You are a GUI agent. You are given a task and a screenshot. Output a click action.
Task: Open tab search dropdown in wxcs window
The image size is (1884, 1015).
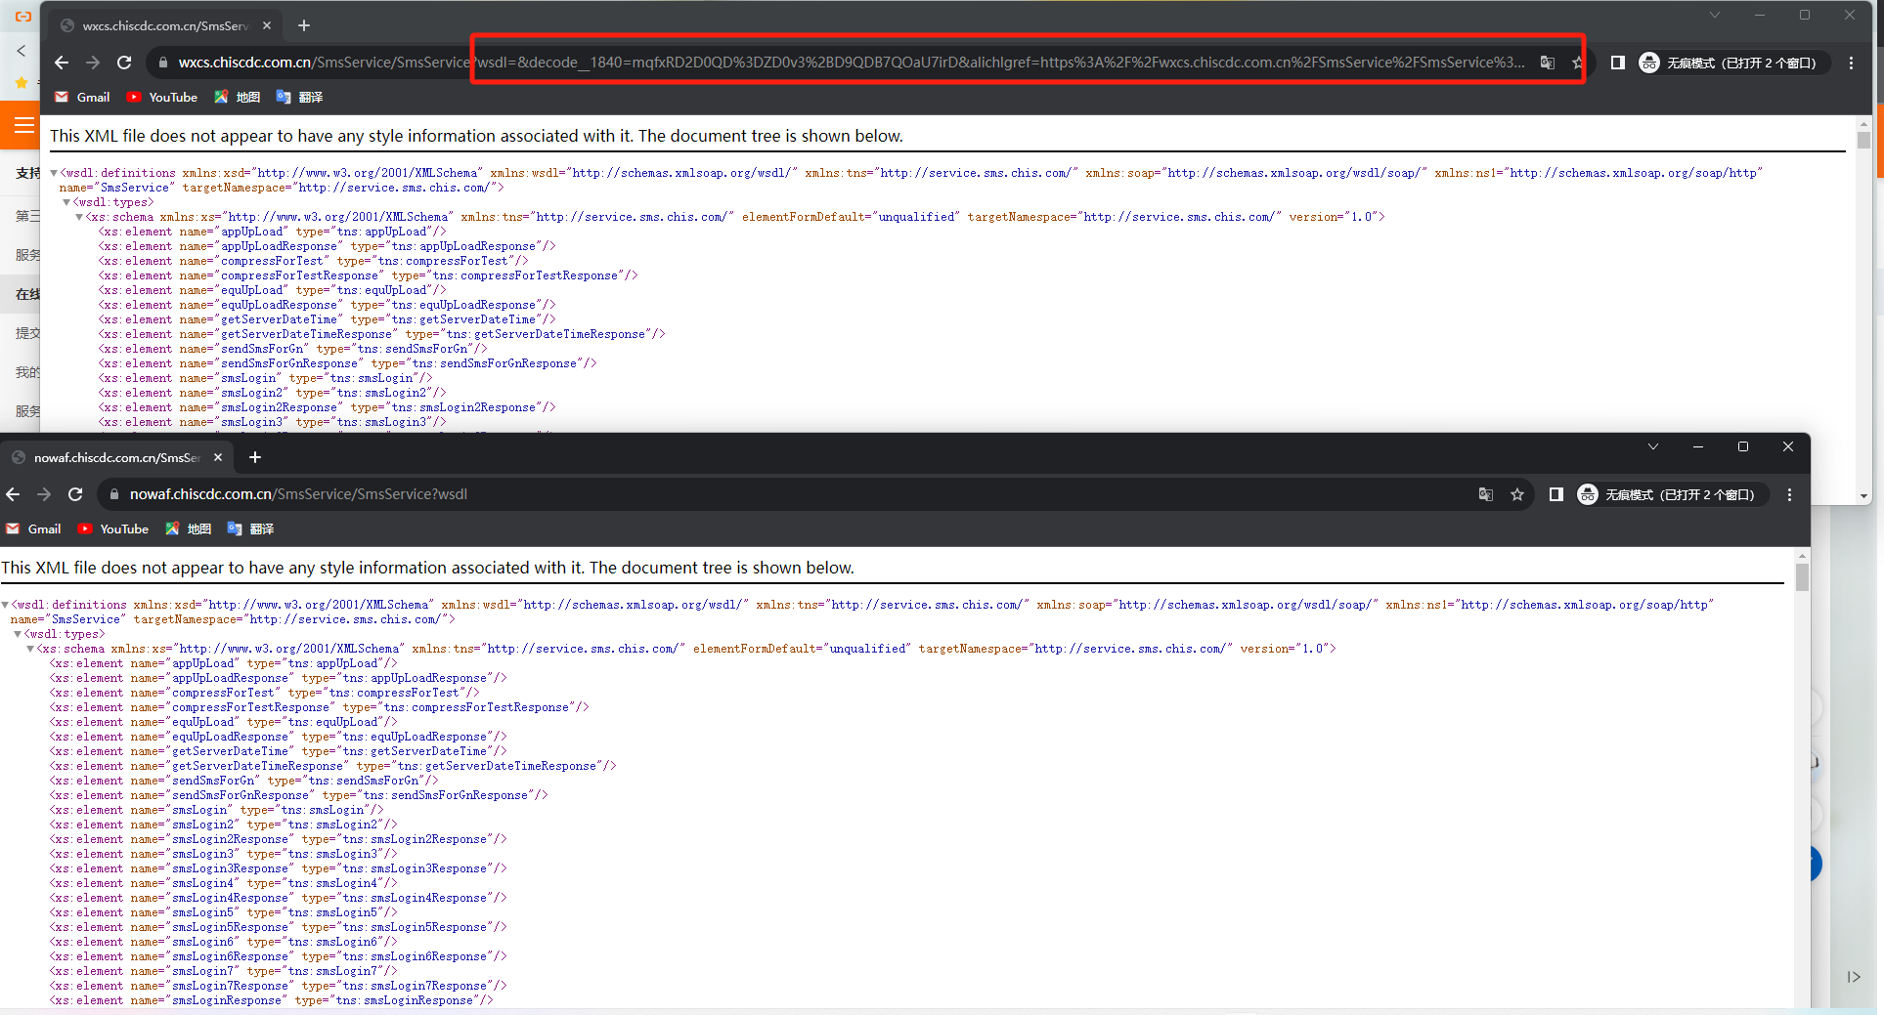click(1714, 15)
